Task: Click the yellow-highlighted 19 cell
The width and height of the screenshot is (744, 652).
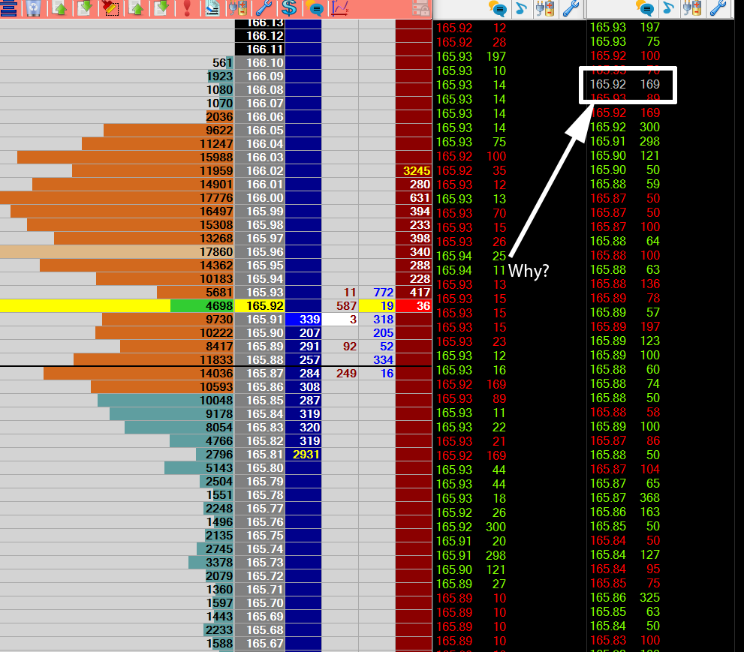Action: click(377, 306)
